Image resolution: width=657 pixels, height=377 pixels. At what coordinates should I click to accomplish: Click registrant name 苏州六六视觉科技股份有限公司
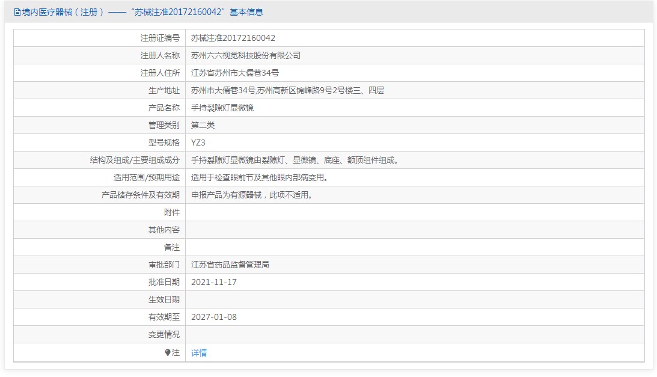[245, 55]
